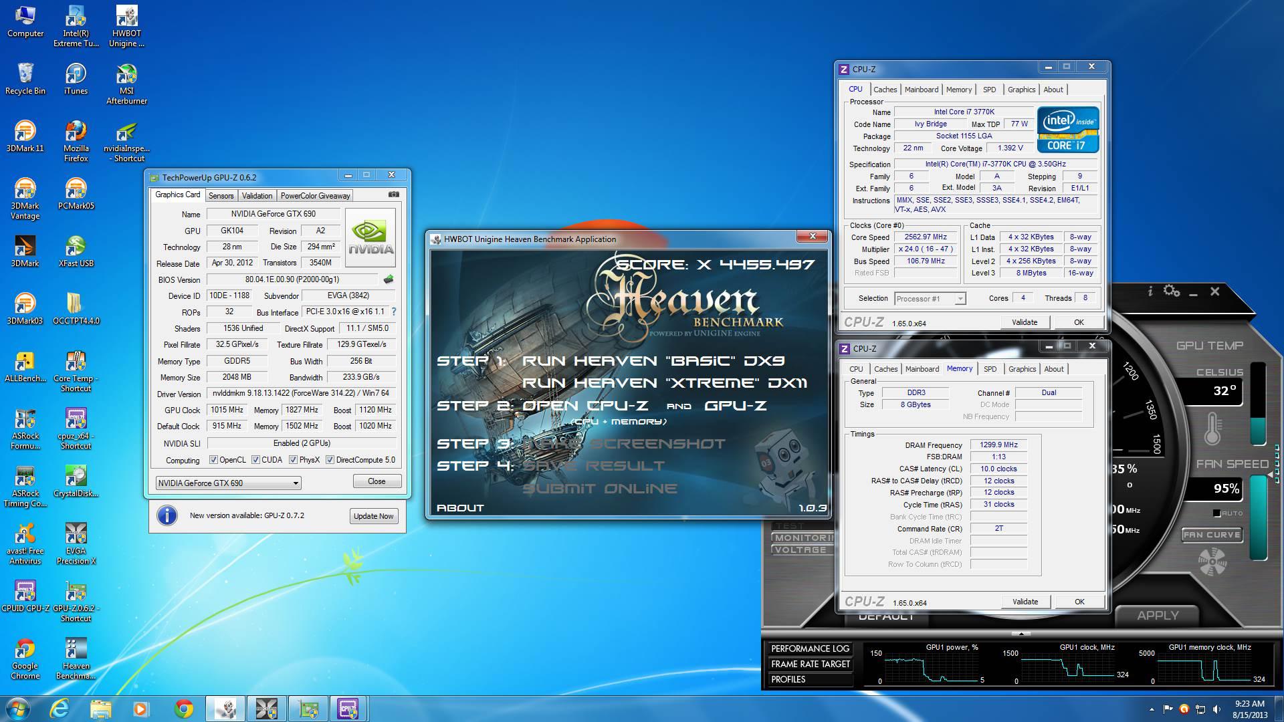1284x722 pixels.
Task: Open Caches tab in the upper CPU-Z window
Action: [x=885, y=90]
